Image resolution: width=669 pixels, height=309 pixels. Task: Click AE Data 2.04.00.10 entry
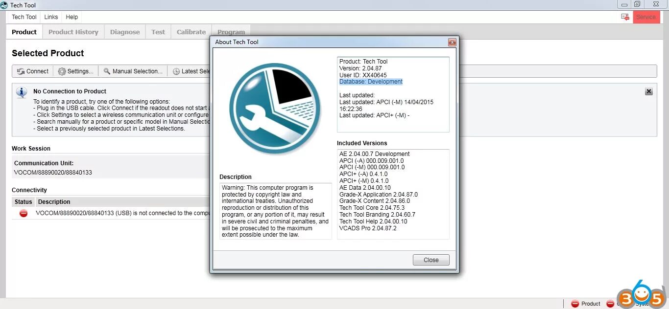tap(365, 188)
